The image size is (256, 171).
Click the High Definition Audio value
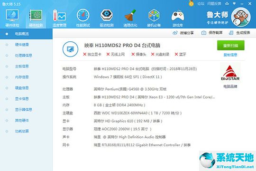pyautogui.click(x=129, y=137)
